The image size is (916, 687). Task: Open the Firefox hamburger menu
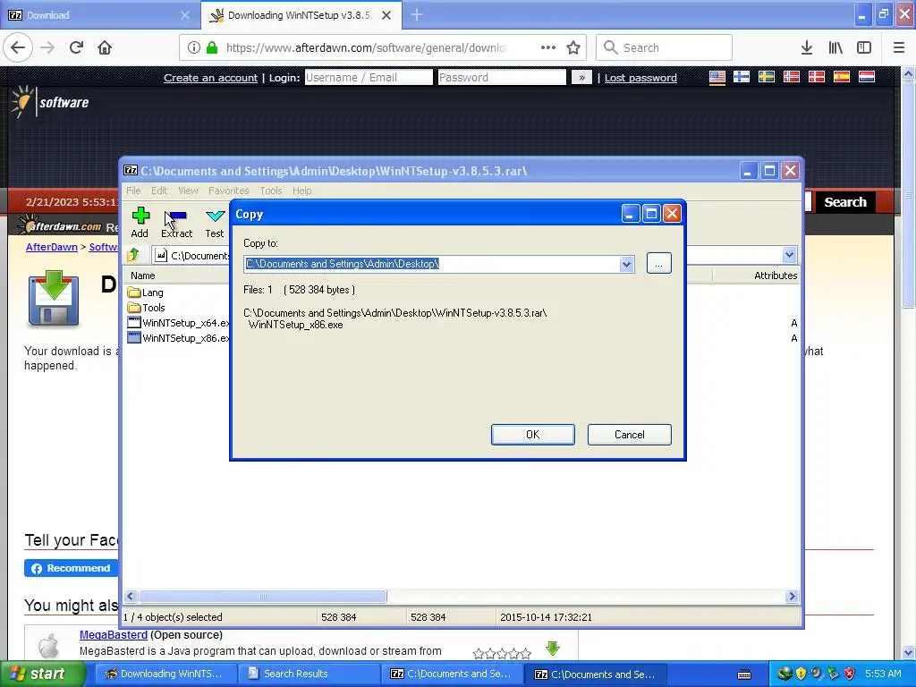click(x=899, y=47)
